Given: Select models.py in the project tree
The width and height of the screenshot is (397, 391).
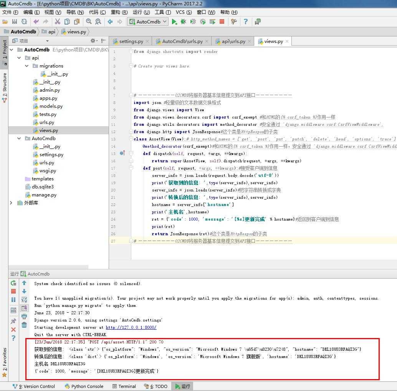Looking at the screenshot, I should [51, 106].
